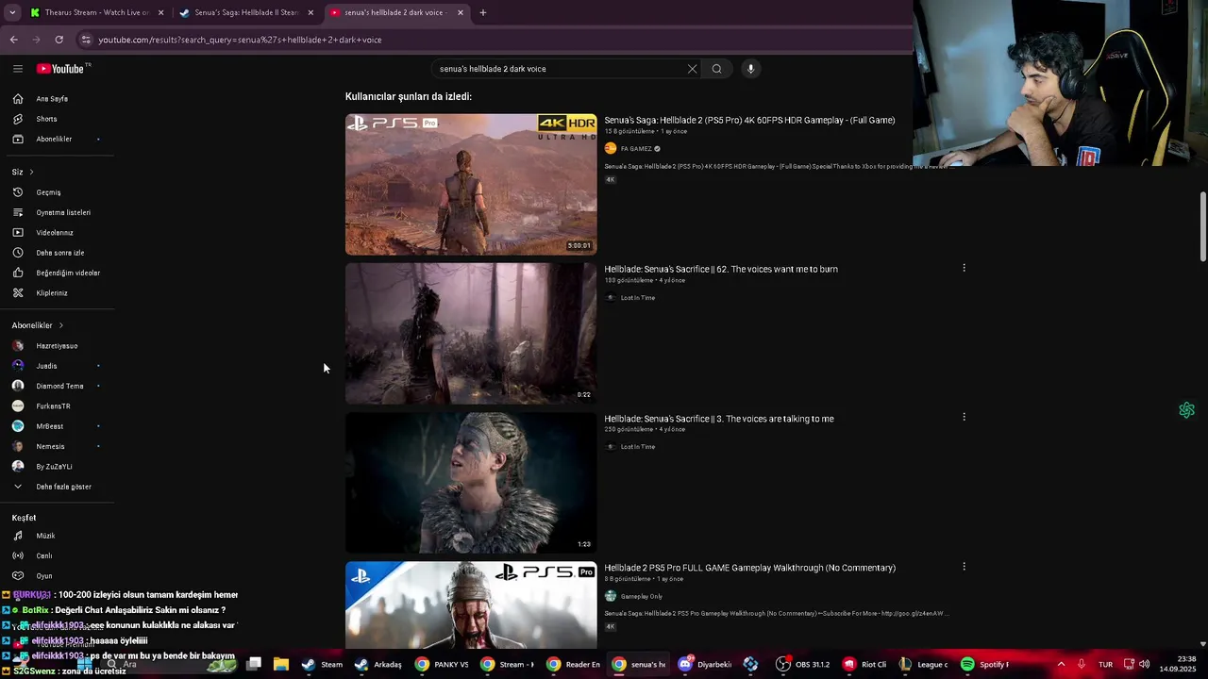Open options for Hellblade 2 PS5 Pro walkthrough
Image resolution: width=1208 pixels, height=679 pixels.
tap(964, 567)
